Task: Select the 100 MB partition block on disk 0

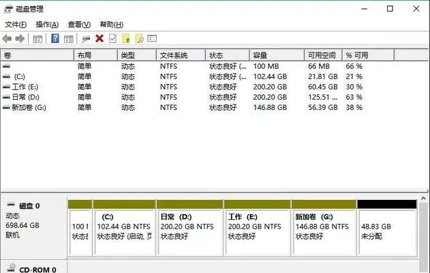Action: coord(80,232)
